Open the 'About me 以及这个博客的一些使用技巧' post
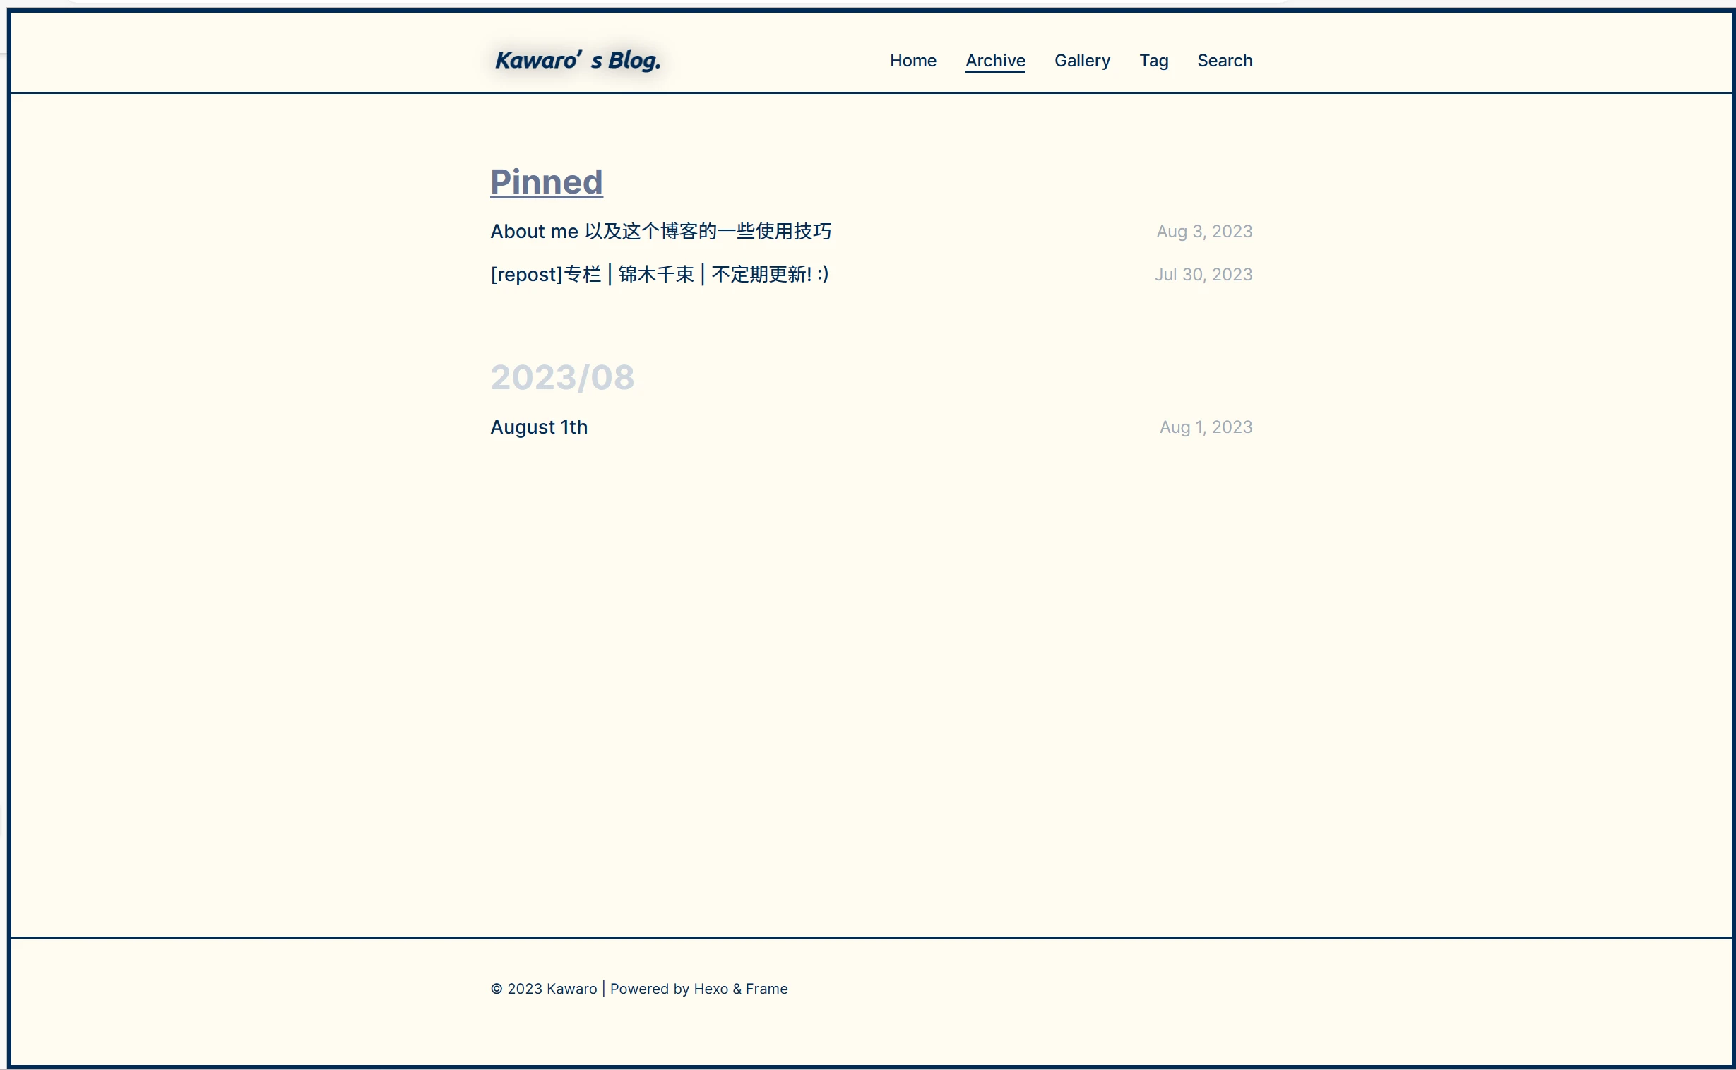This screenshot has width=1736, height=1070. [x=660, y=232]
